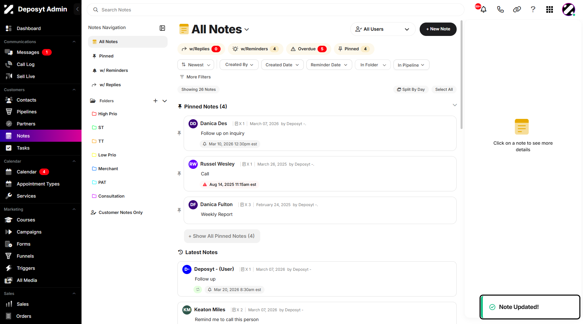583x324 pixels.
Task: Unpin the Danica Fulton note pin icon
Action: coord(179,210)
